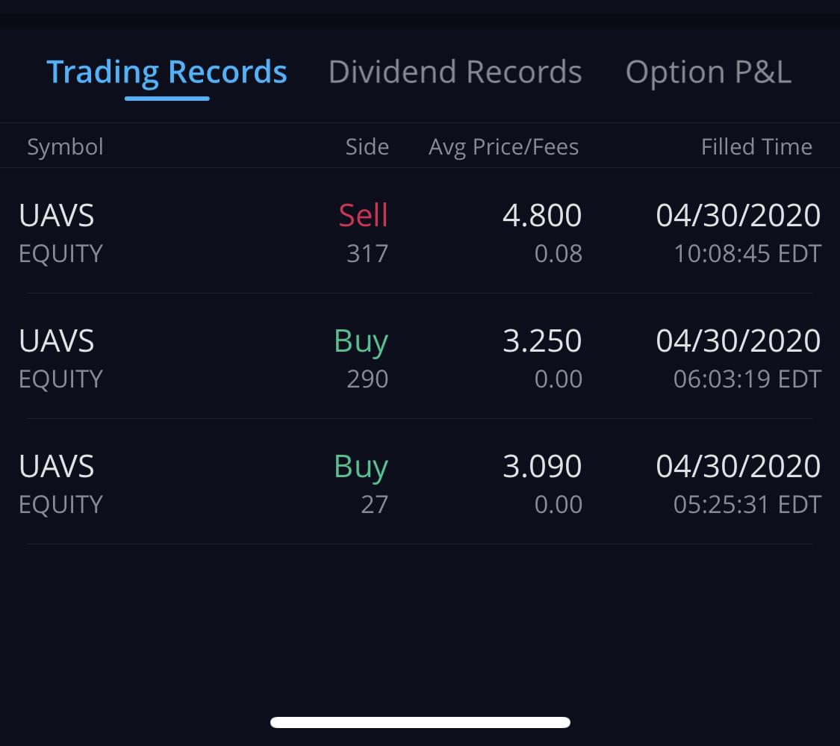Tap the 05:25:31 EDT filled time
This screenshot has height=746, width=840.
click(747, 505)
